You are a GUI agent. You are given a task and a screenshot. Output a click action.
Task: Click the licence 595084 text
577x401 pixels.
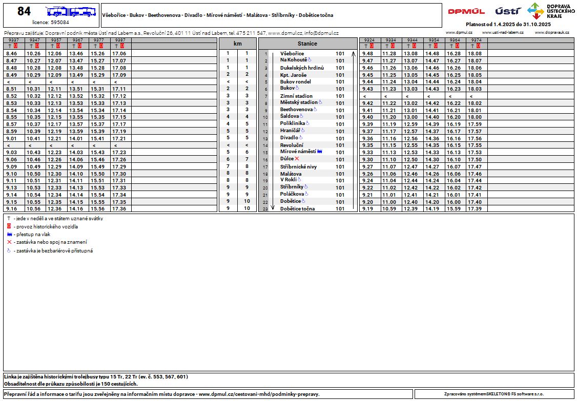point(51,22)
